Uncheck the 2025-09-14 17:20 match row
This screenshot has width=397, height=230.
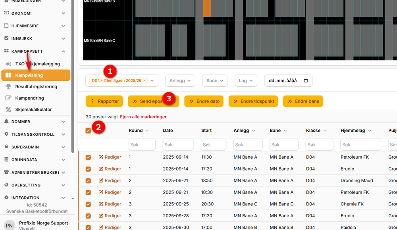(x=88, y=169)
